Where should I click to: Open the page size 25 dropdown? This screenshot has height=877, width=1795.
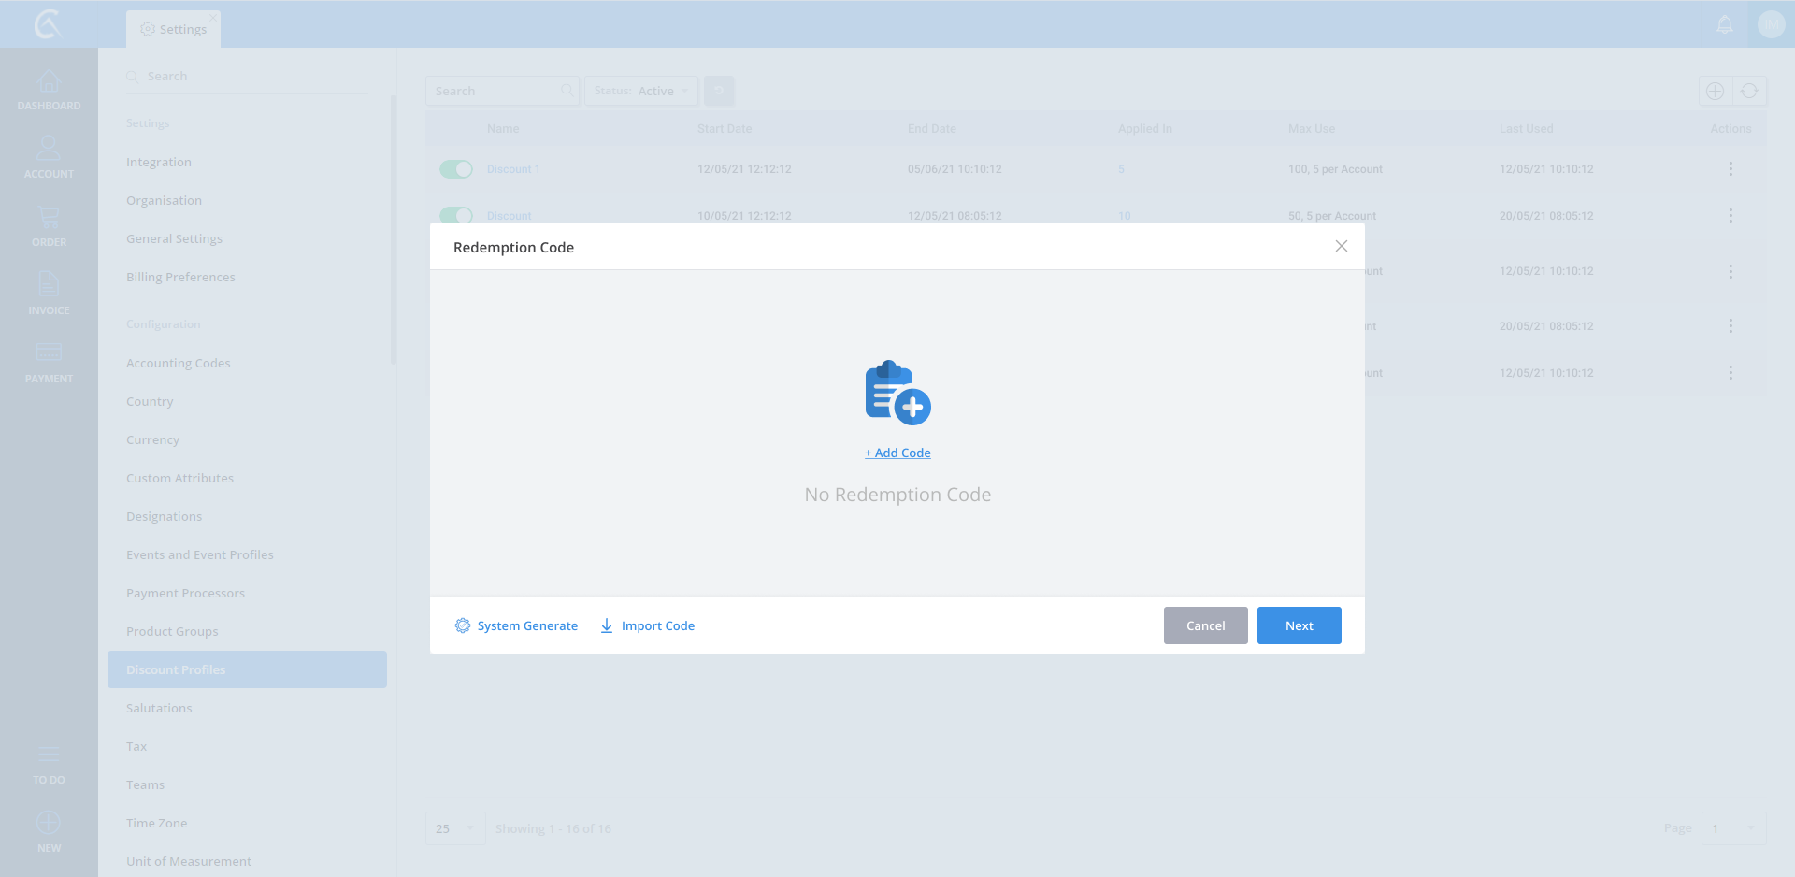click(455, 828)
